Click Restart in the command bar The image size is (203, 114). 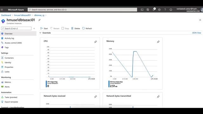point(55,28)
